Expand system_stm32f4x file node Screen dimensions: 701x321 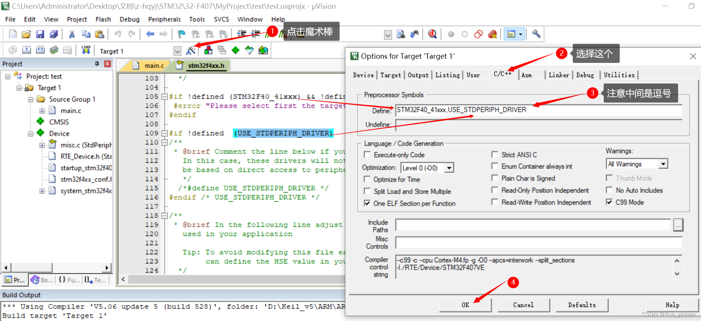[42, 191]
